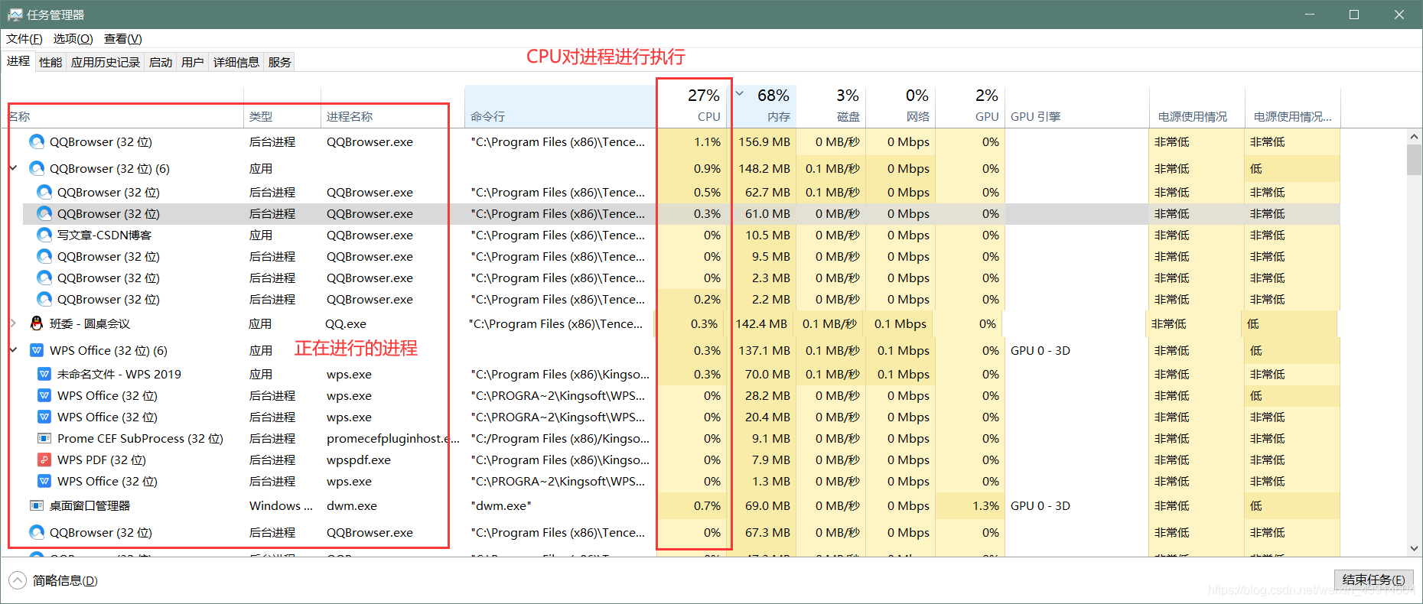Click the scrollbar down arrow of the process list
The image size is (1423, 604).
1414,548
